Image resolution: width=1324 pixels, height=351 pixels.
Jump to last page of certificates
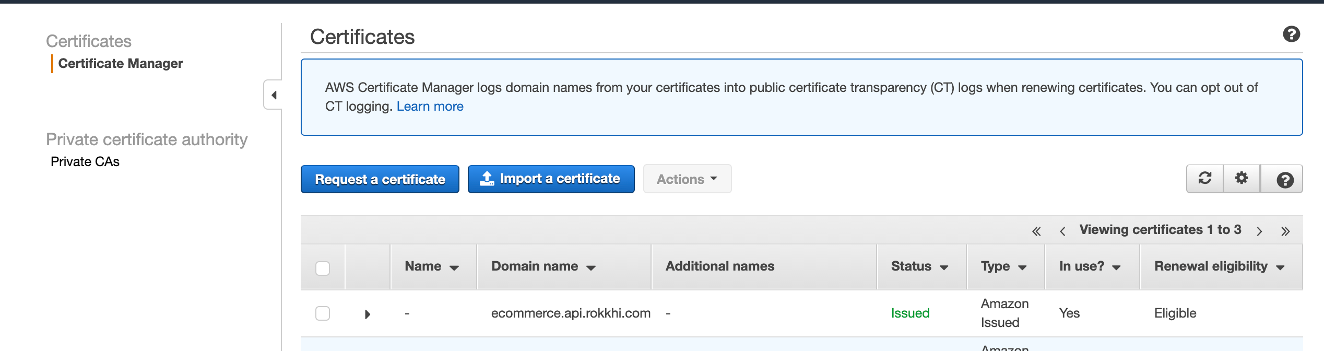click(1285, 231)
